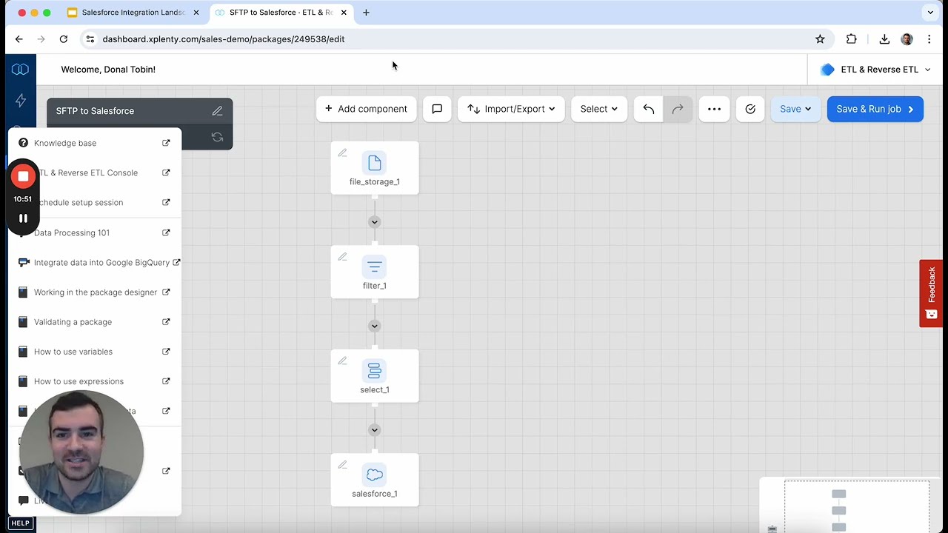
Task: Open the tab search chevron
Action: point(930,13)
